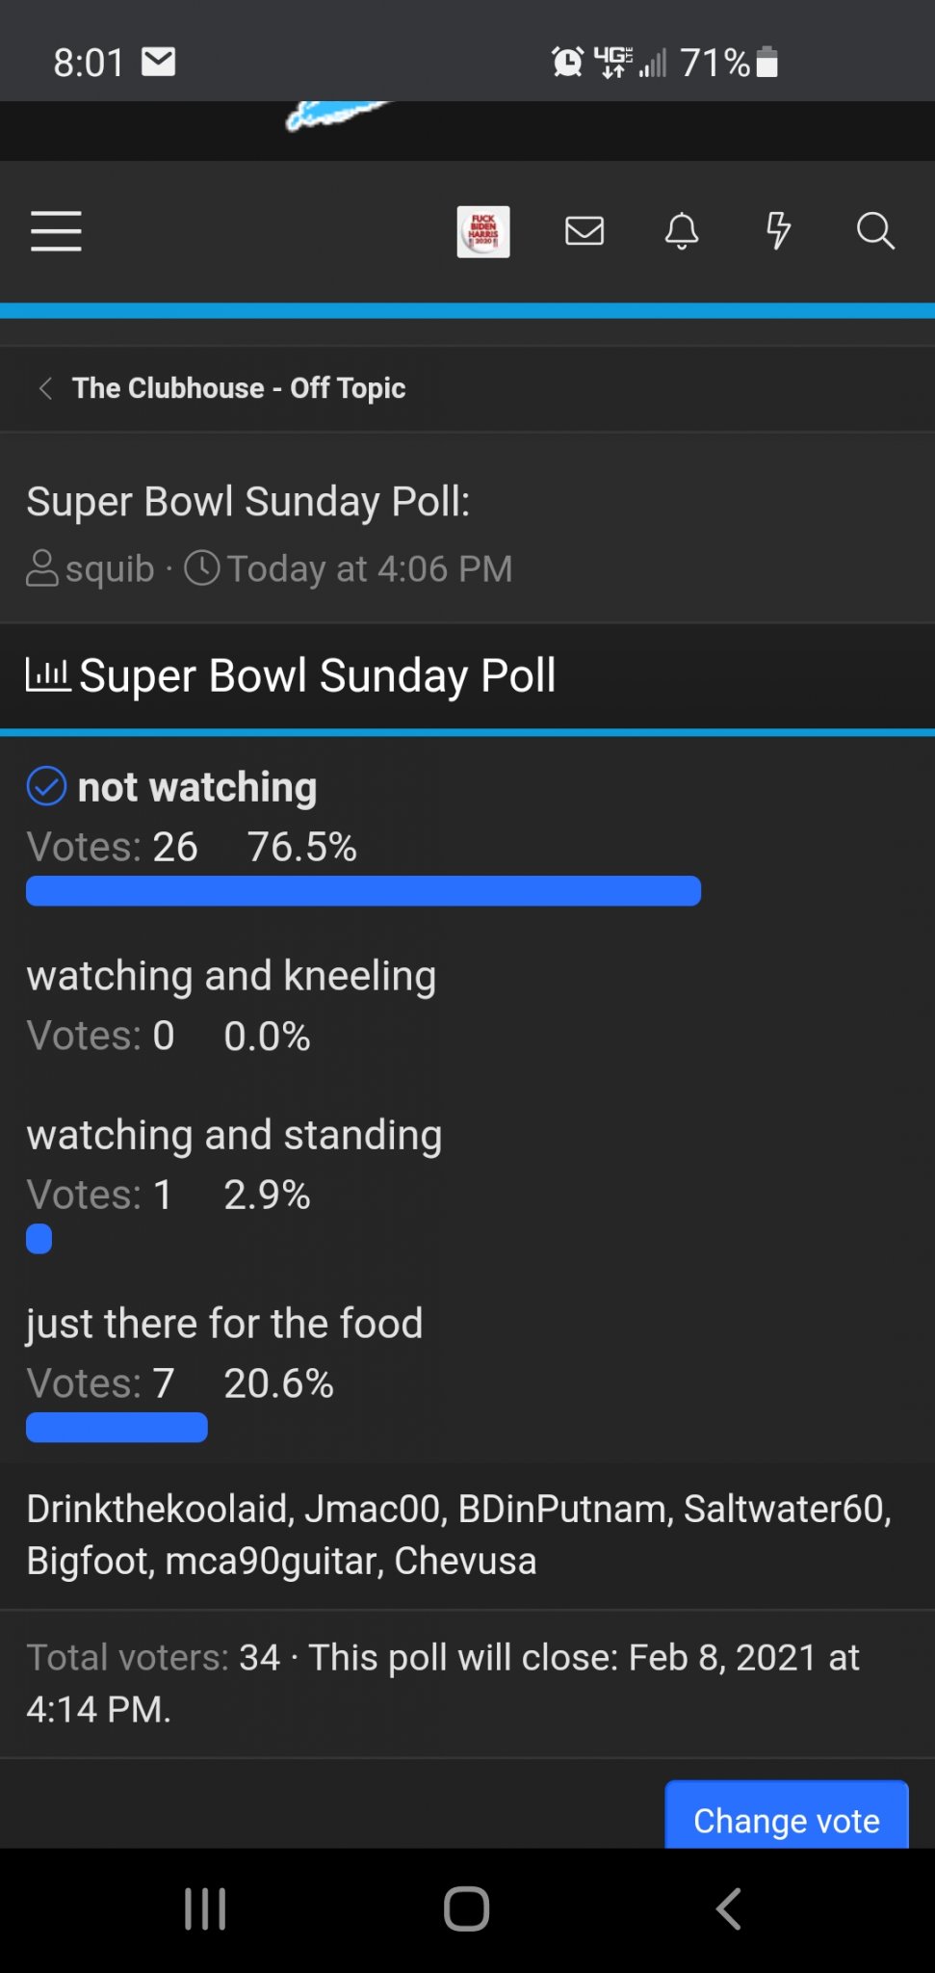935x1973 pixels.
Task: Tap the Android back arrow
Action: point(729,1908)
